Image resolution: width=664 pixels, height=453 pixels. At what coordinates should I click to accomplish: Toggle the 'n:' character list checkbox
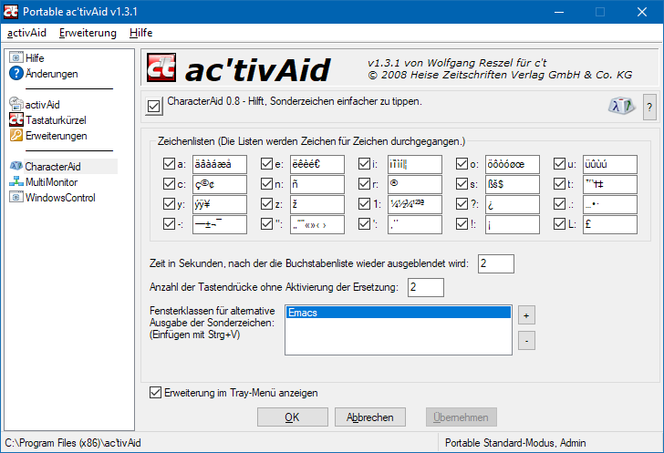[x=266, y=184]
